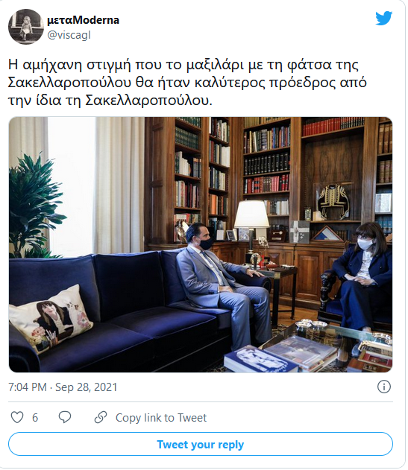
Task: Click the chain link icon
Action: pos(101,417)
